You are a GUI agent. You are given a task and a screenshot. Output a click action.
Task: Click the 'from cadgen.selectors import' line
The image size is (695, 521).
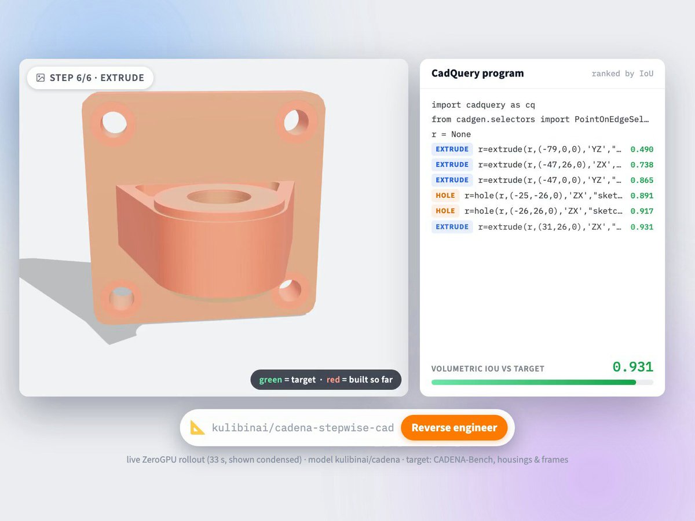click(x=540, y=119)
